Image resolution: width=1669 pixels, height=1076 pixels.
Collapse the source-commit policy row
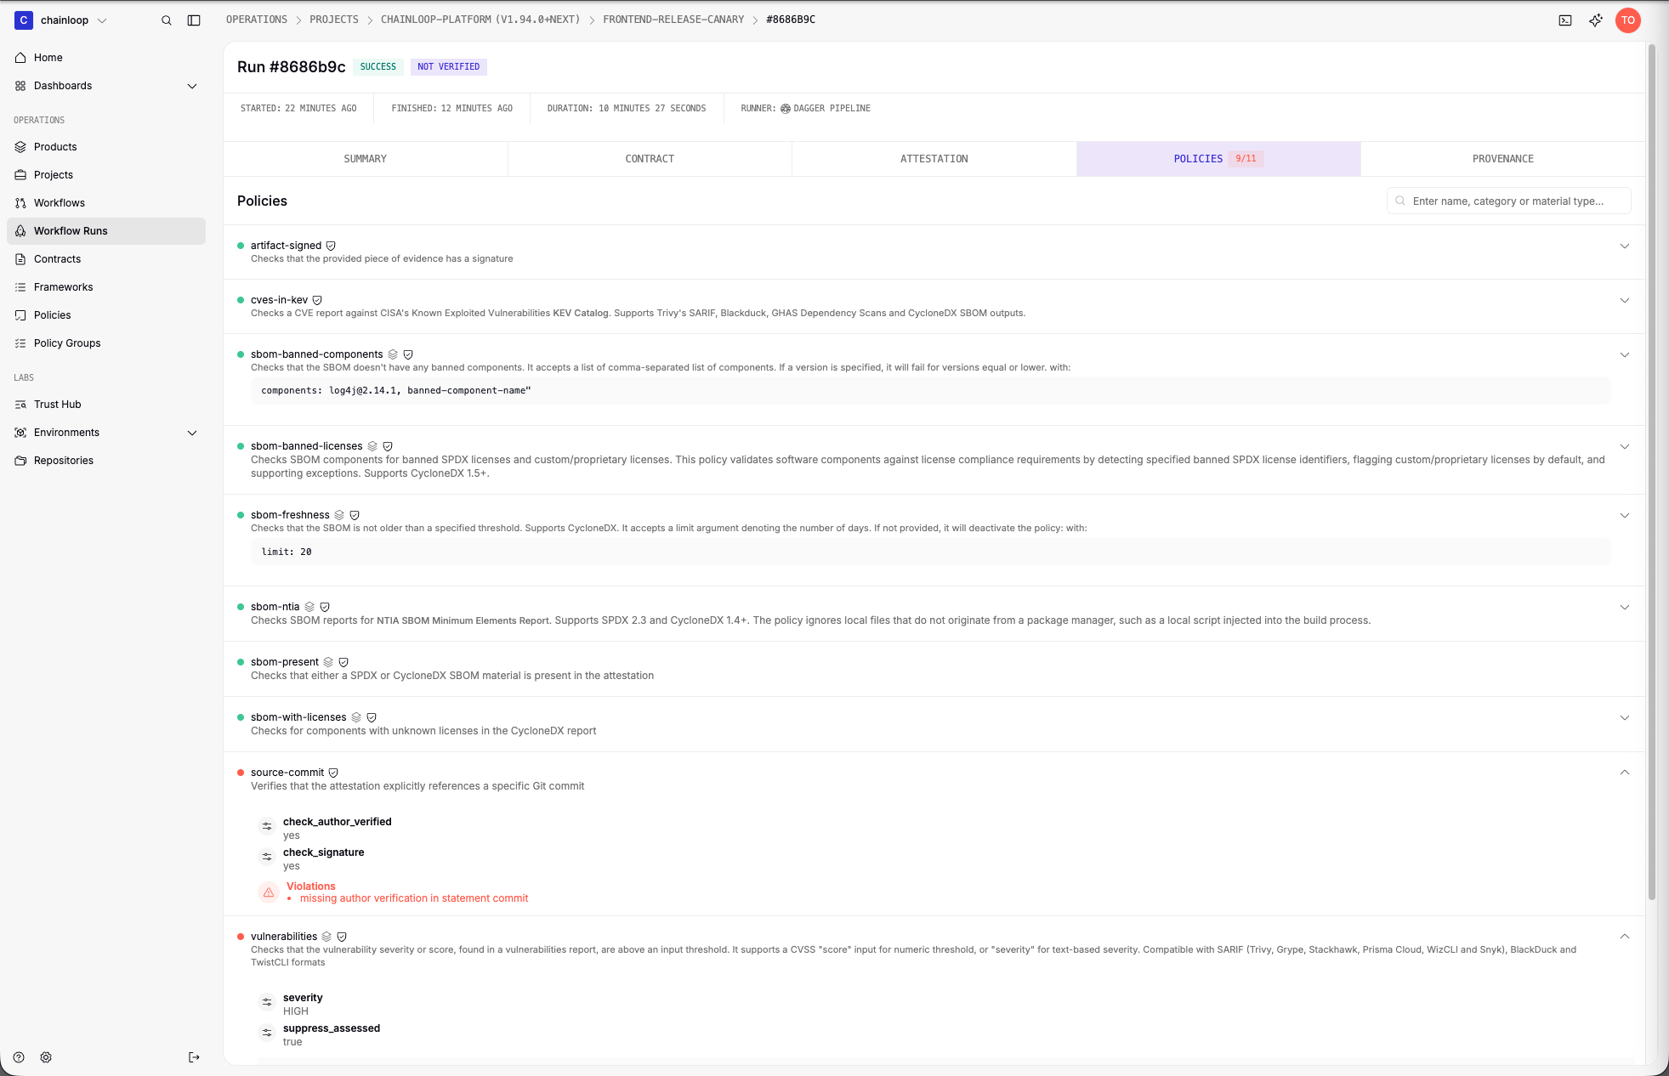point(1625,773)
